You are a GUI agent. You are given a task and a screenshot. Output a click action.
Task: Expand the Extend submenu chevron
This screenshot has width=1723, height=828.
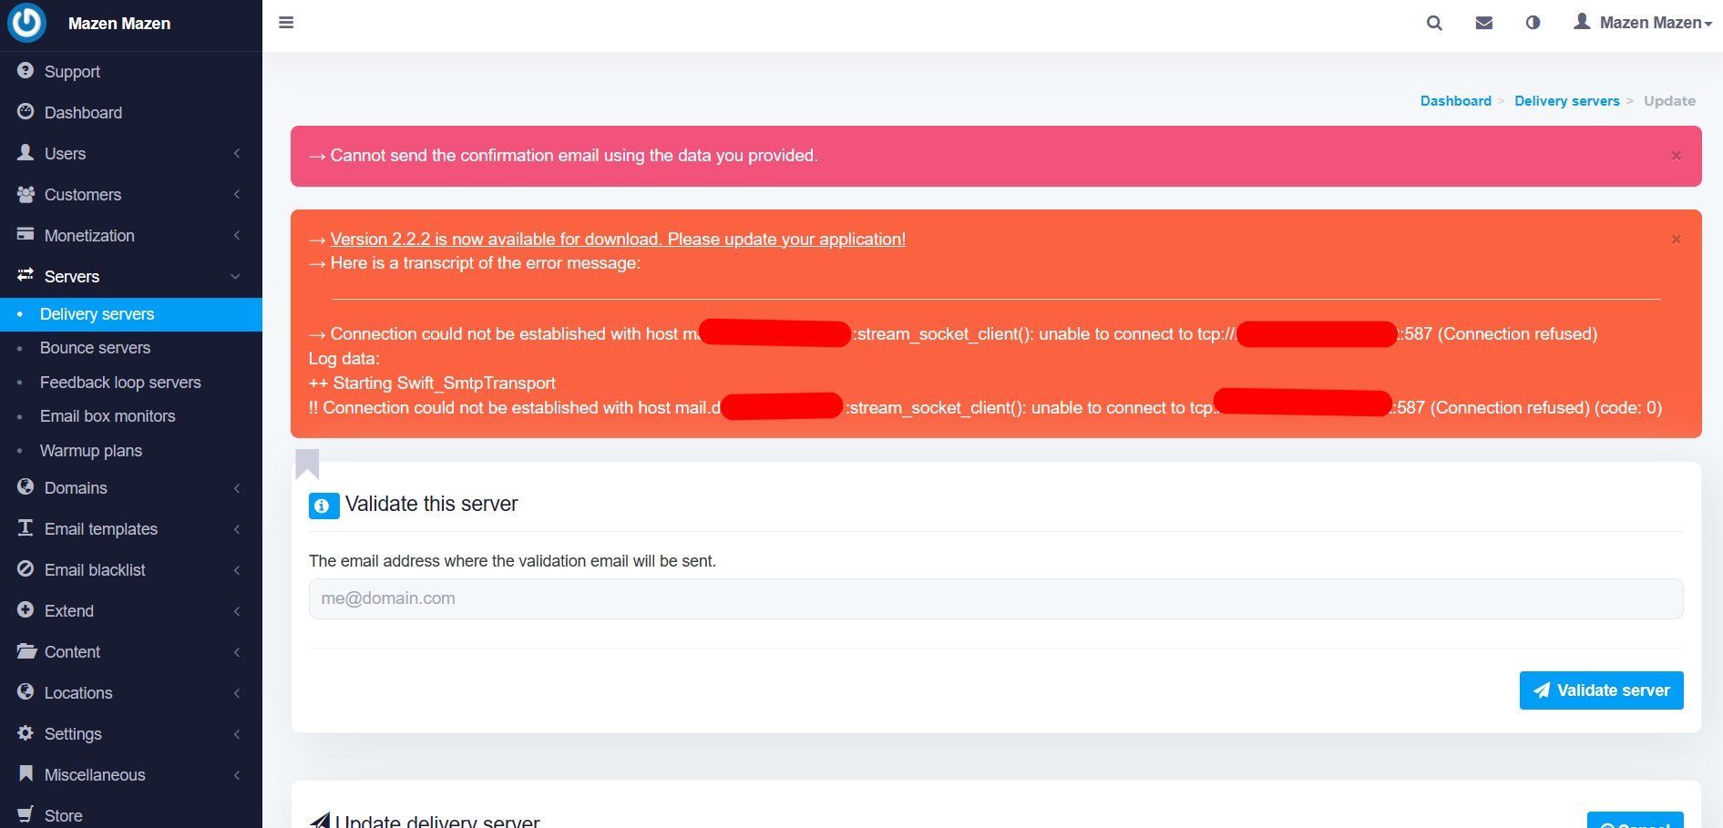(x=237, y=611)
